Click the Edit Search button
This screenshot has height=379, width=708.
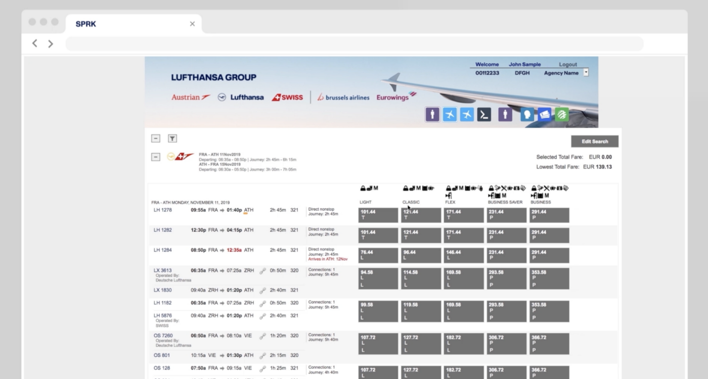[x=594, y=141]
